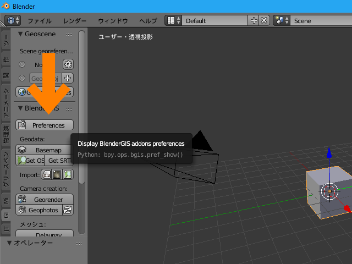Collapse the Geoscene panel
Viewport: 352px width, 264px height.
(x=20, y=34)
